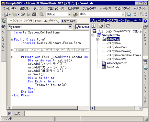This screenshot has height=122, width=149.
Task: Click Refresh icon in Solution Explorer toolbar
Action: [94, 26]
